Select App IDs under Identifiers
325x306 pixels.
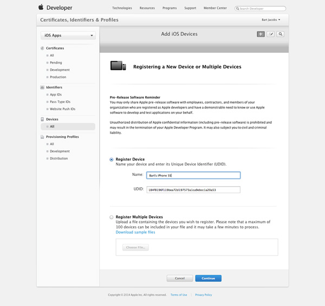coord(56,94)
